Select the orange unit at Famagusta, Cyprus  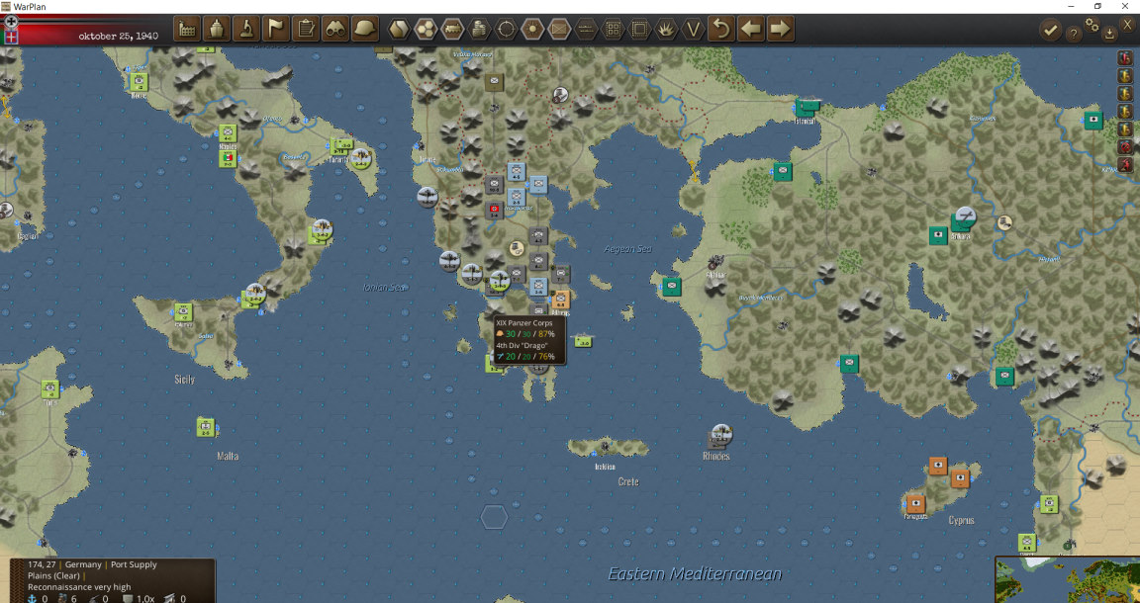click(x=915, y=503)
